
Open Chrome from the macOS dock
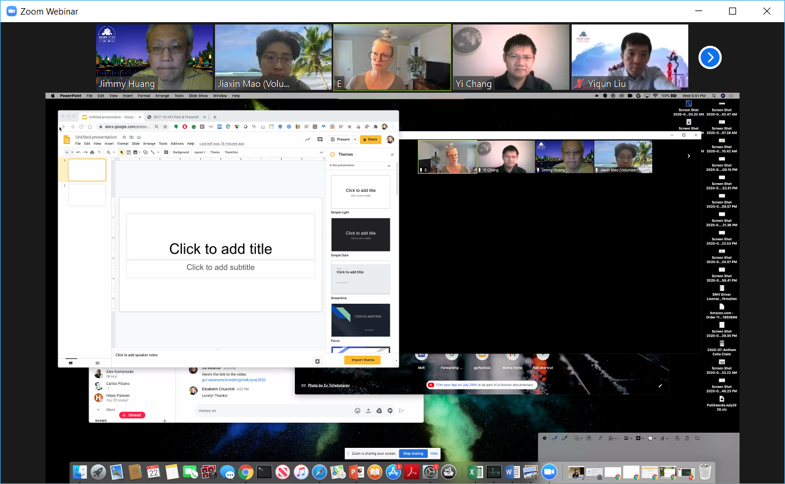tap(245, 472)
